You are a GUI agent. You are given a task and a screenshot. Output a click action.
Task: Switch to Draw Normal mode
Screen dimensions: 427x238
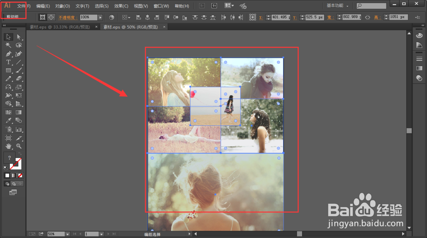pos(7,184)
